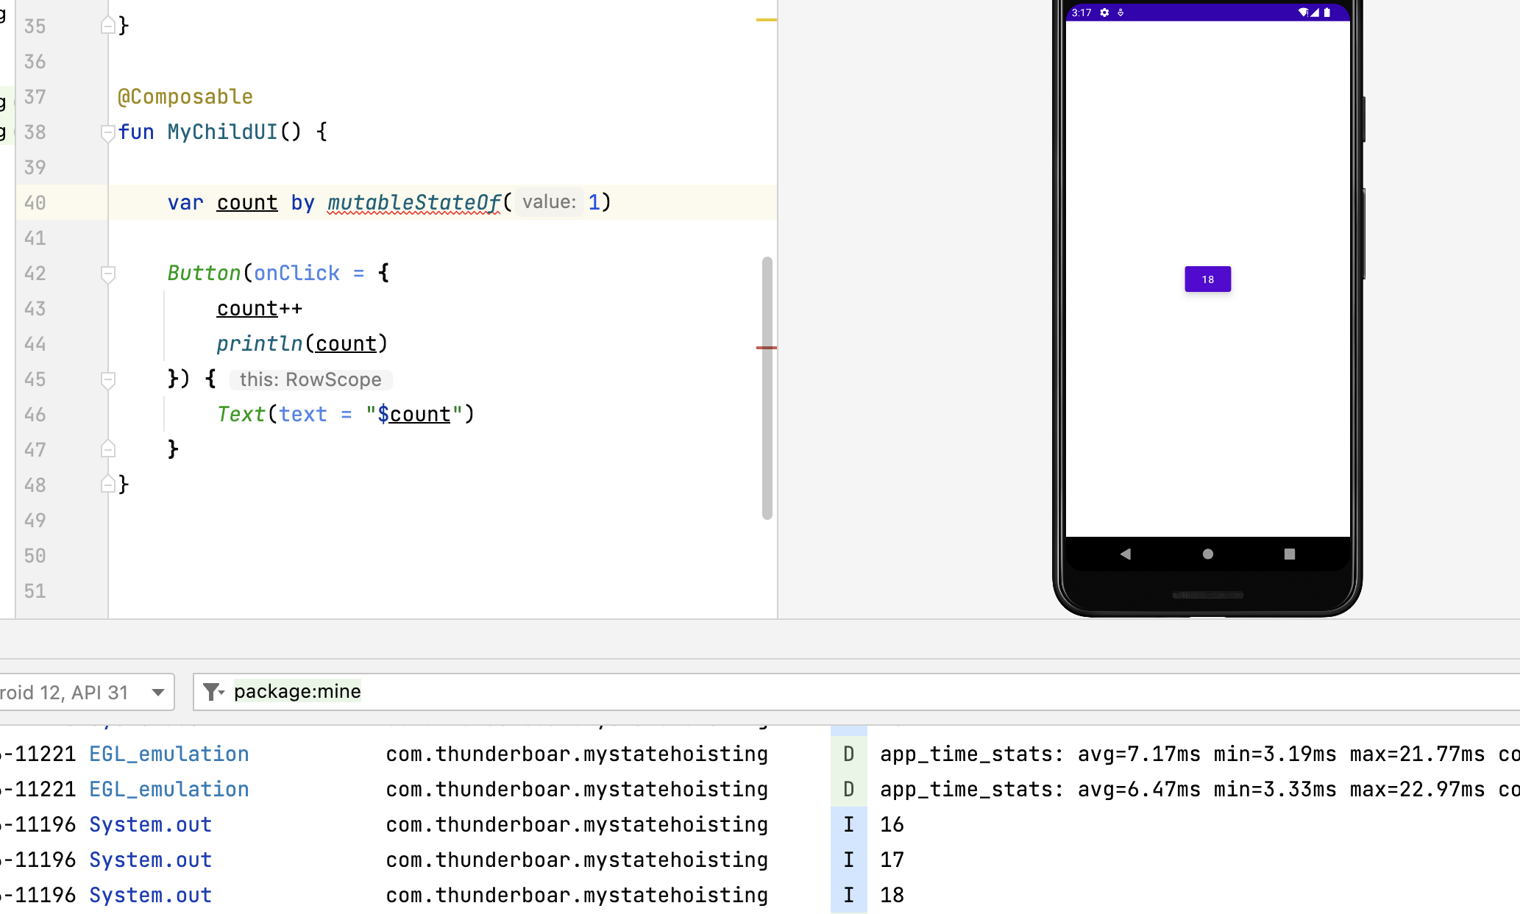This screenshot has width=1520, height=914.
Task: Tap the emulator Back navigation button
Action: click(x=1125, y=554)
